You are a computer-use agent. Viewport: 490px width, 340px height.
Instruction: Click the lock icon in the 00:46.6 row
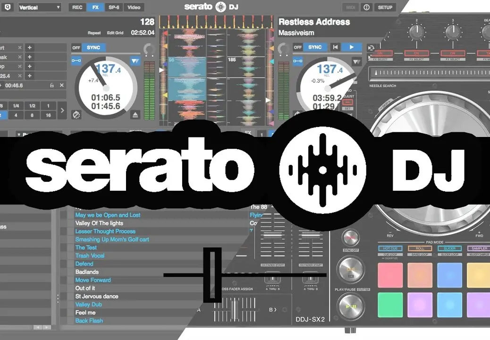[x=52, y=85]
